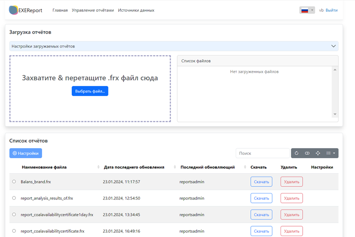Click Выйти logout link

[x=331, y=10]
